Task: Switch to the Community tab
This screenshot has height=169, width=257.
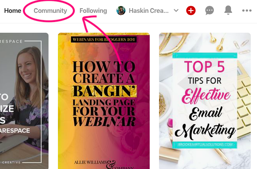Action: [x=50, y=11]
